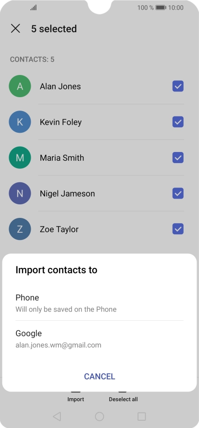199x428 pixels.
Task: Select the Nigel Jameson contact name
Action: click(67, 193)
